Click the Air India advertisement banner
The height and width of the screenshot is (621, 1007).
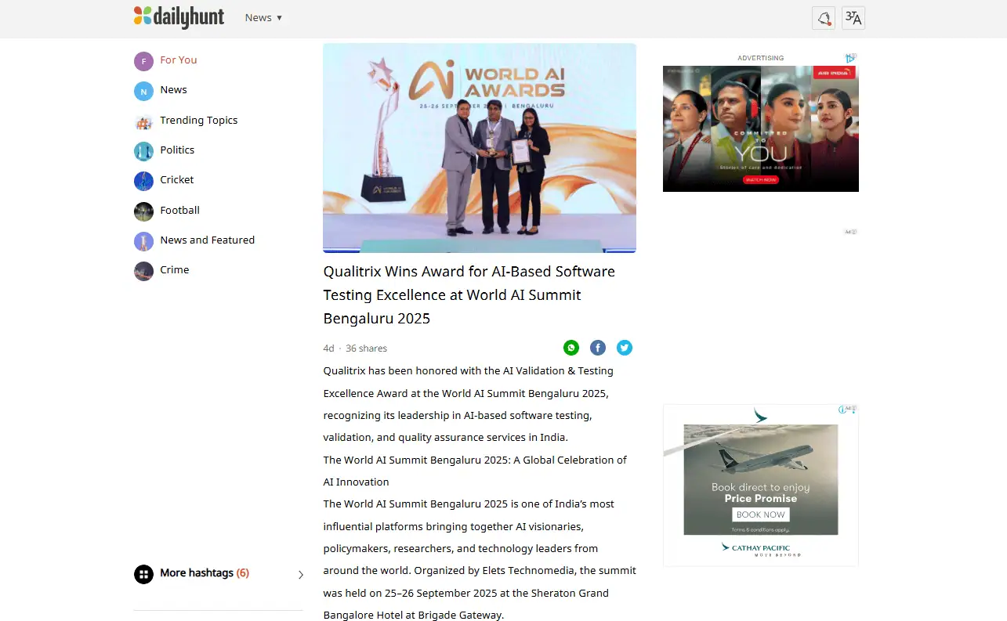pyautogui.click(x=760, y=128)
